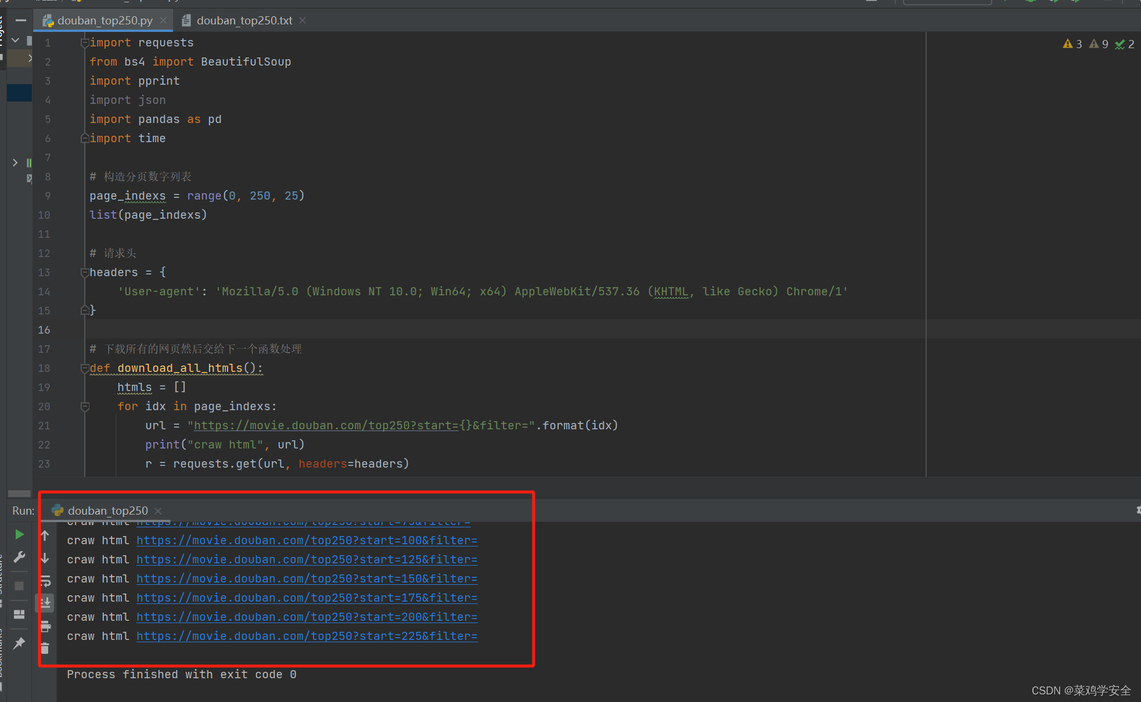Click the weak warnings indicator showing 9
The width and height of the screenshot is (1141, 702).
click(x=1099, y=44)
